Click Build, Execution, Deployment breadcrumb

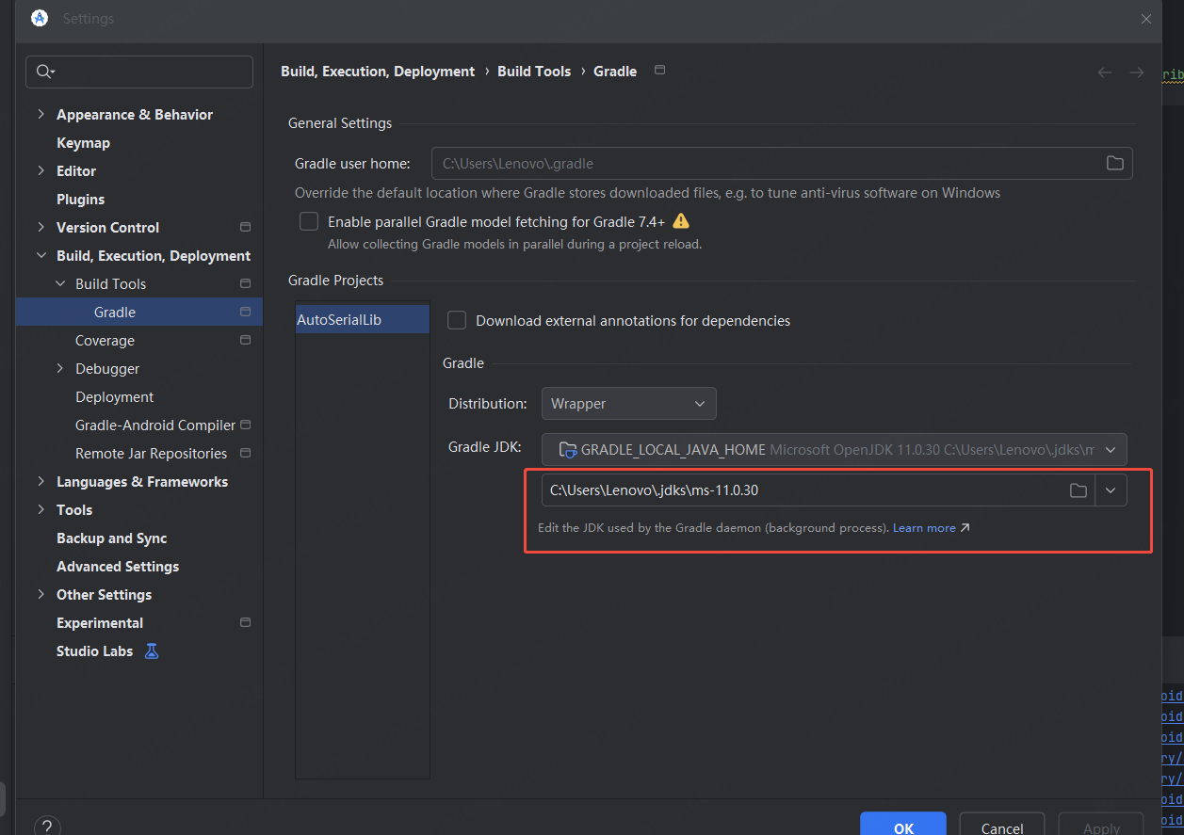[x=378, y=72]
